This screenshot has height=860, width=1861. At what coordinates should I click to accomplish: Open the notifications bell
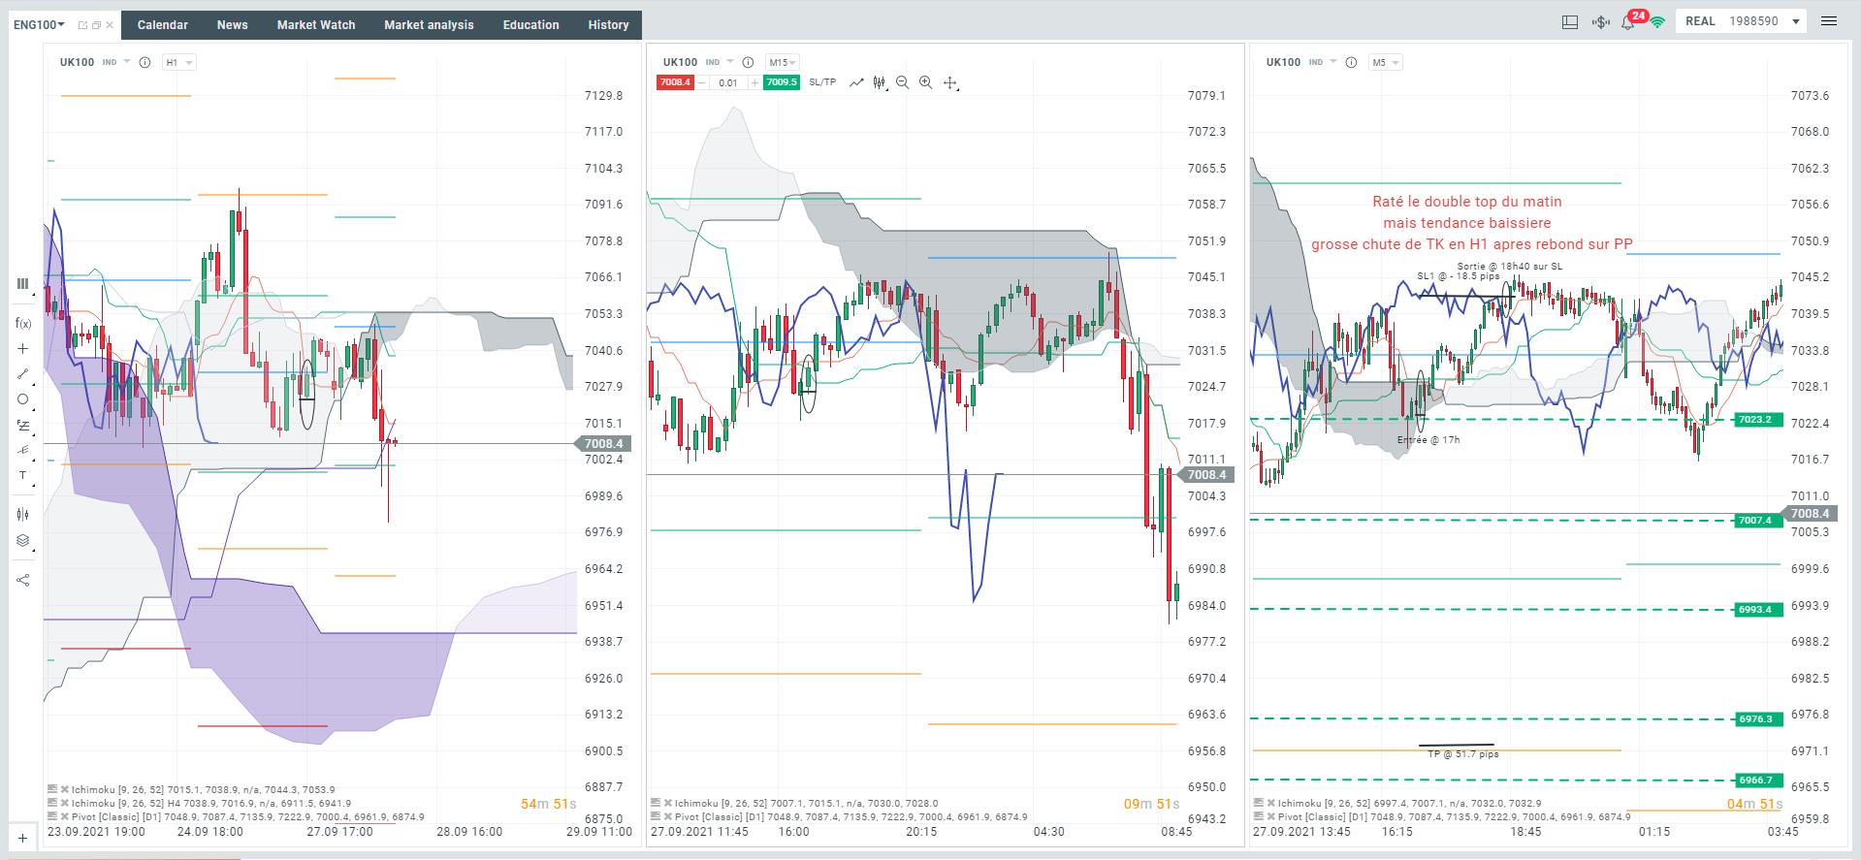1627,21
